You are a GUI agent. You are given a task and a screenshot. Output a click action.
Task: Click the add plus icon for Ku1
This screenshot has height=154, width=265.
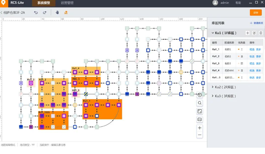248,33
